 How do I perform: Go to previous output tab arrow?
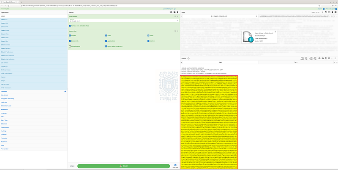point(182,62)
